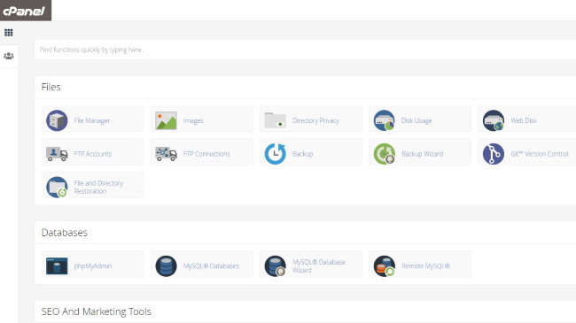The image size is (576, 323).
Task: Click the Images icon
Action: [x=166, y=120]
